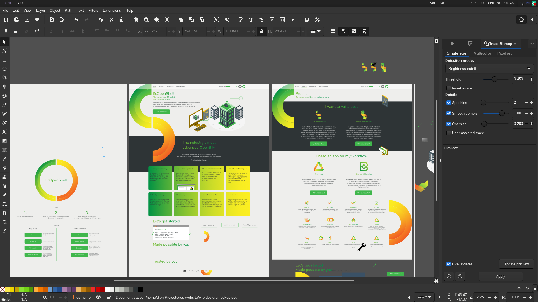Click the Paste clipboard icon

tap(122, 20)
